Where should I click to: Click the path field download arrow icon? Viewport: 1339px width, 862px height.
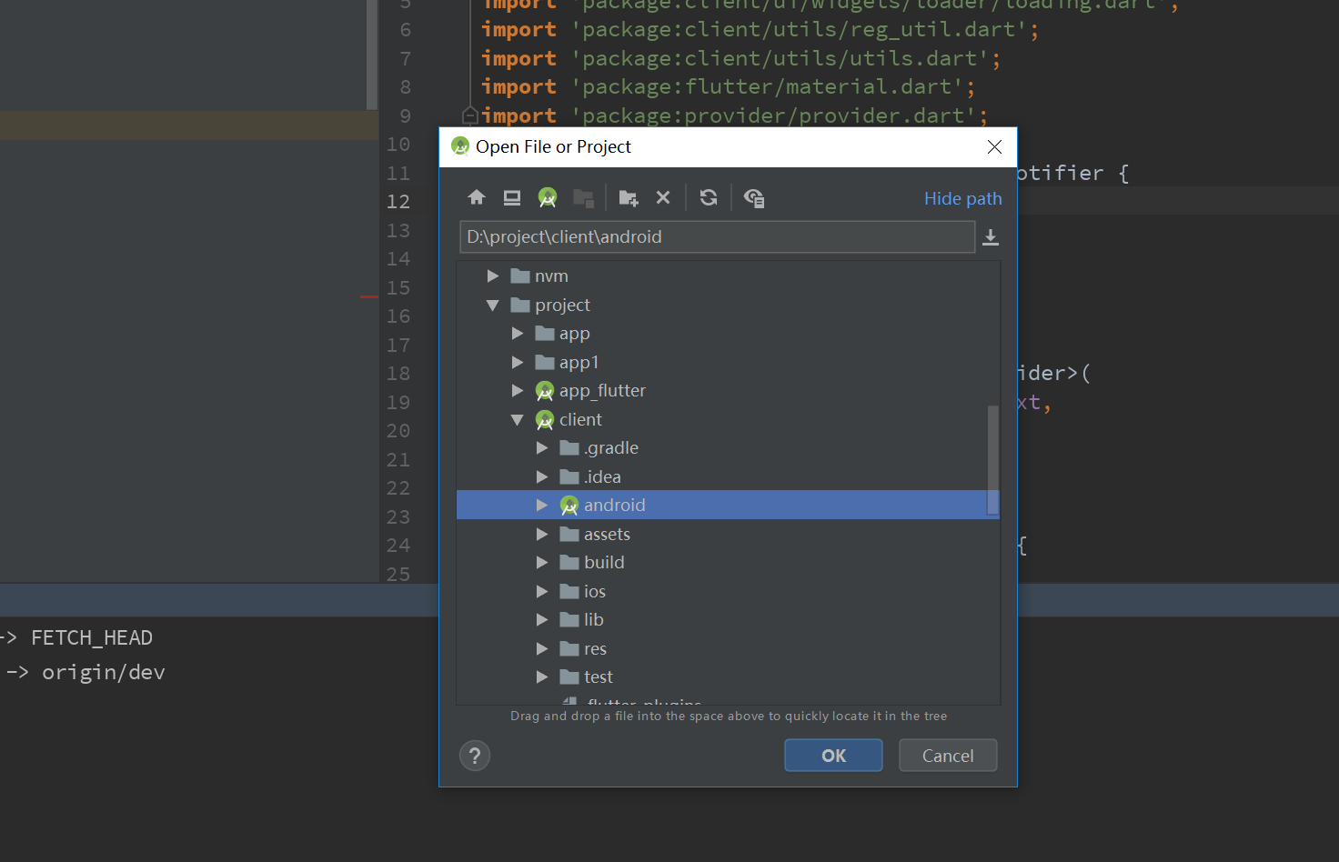pos(991,237)
